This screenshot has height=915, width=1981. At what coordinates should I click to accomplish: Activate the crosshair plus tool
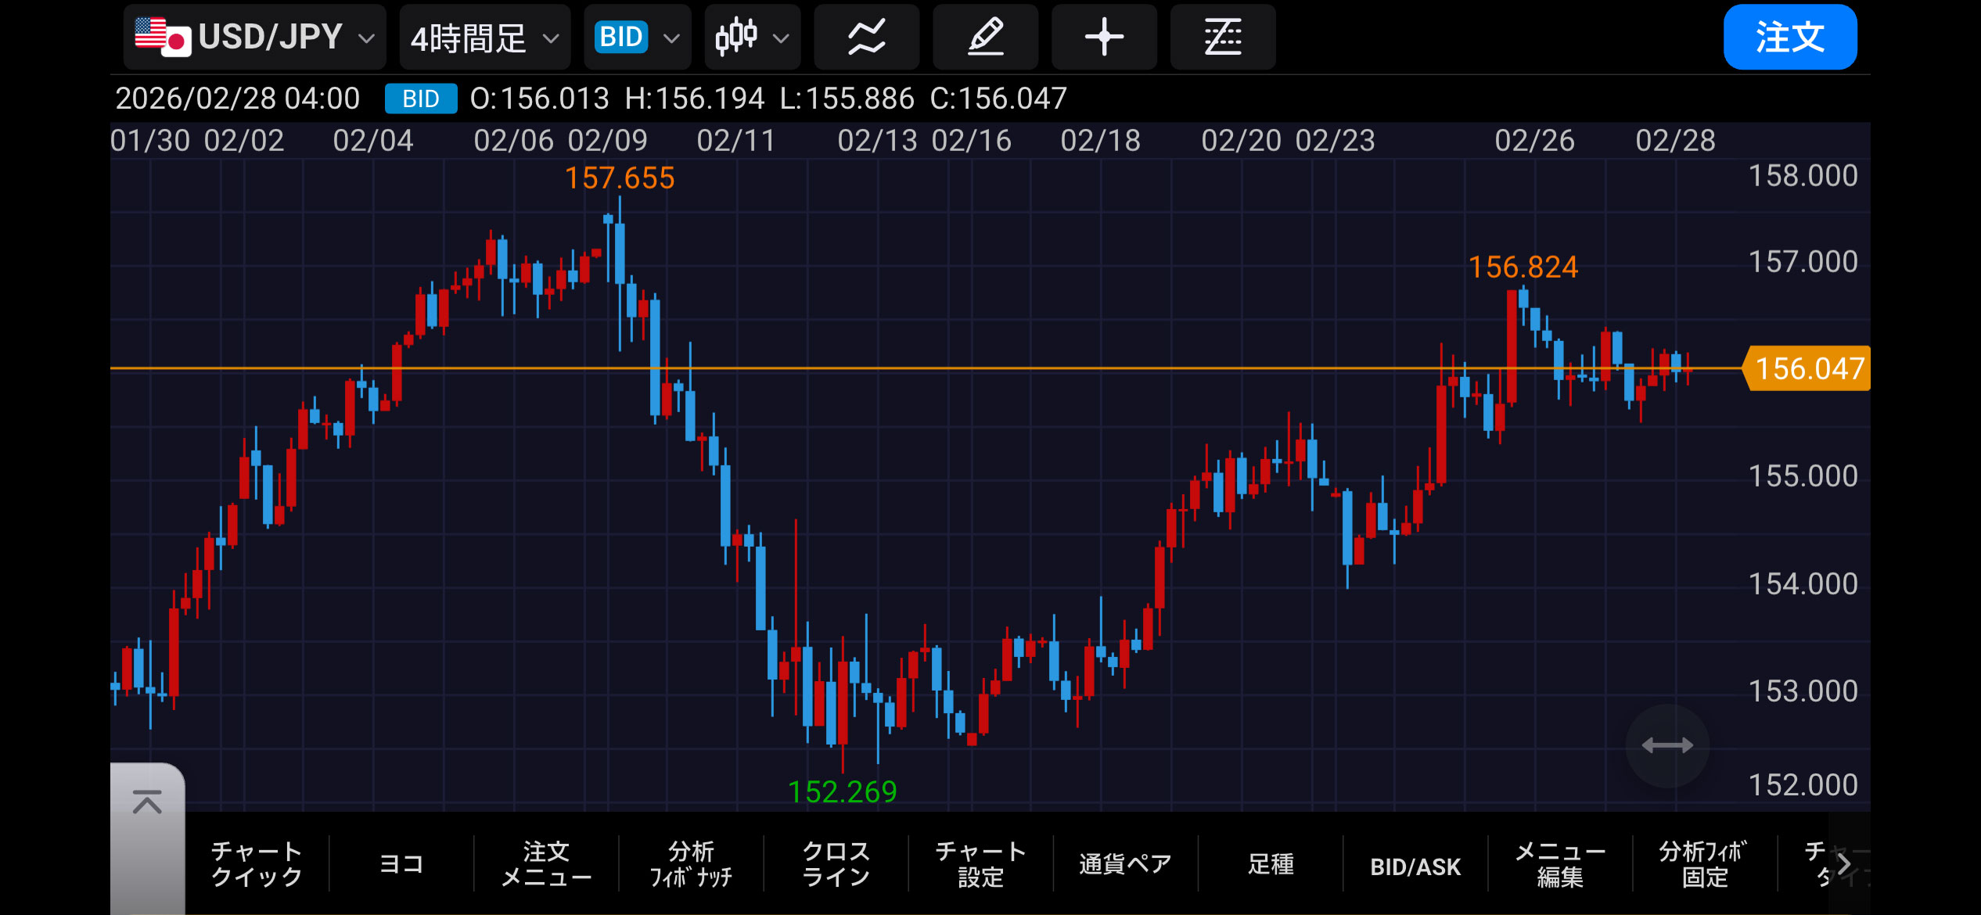(1104, 37)
